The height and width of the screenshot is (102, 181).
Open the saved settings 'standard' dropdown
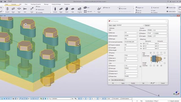130,25
